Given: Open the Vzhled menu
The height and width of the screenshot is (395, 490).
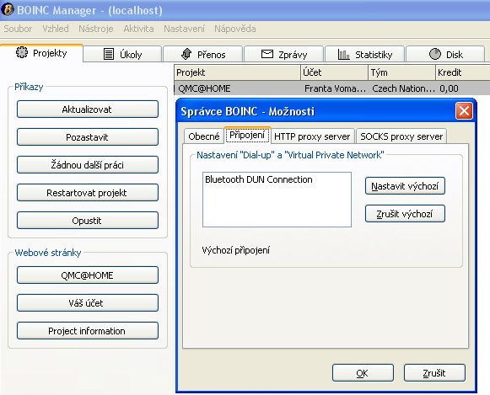Looking at the screenshot, I should point(56,29).
